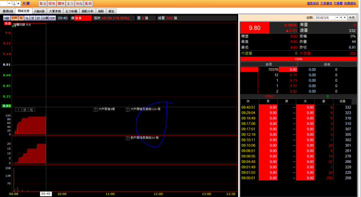361x197 pixels.
Task: Click the 9:40 time marker on the axis
Action: point(46,194)
